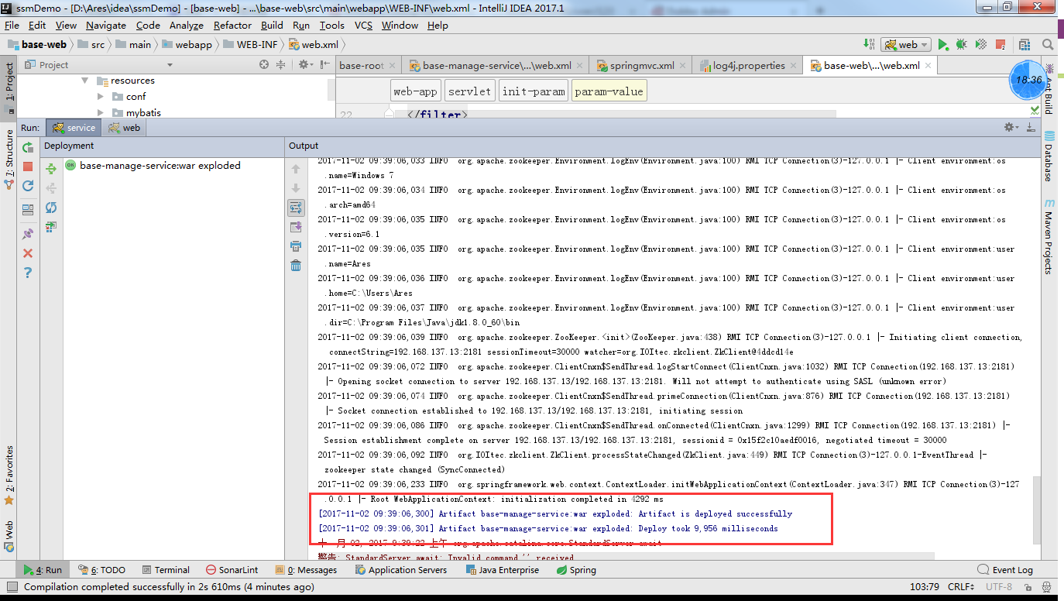Open the Navigate menu

click(105, 25)
